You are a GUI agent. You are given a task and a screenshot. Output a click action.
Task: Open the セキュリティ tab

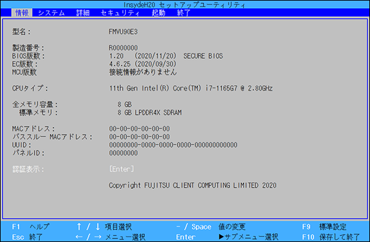click(x=120, y=13)
